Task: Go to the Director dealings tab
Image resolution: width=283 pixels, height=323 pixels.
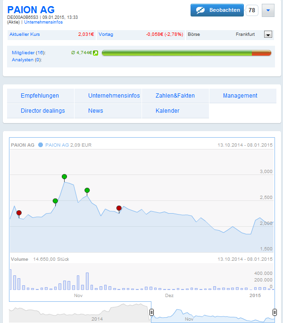Action: click(42, 111)
